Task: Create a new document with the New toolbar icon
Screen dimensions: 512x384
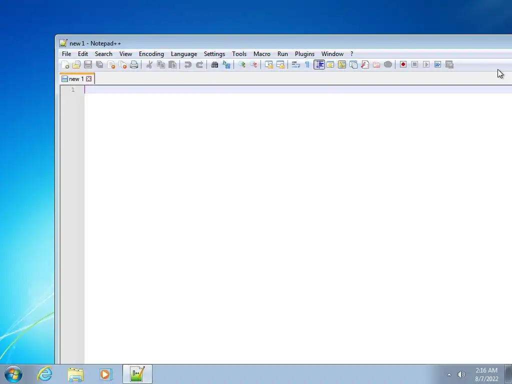Action: [65, 64]
